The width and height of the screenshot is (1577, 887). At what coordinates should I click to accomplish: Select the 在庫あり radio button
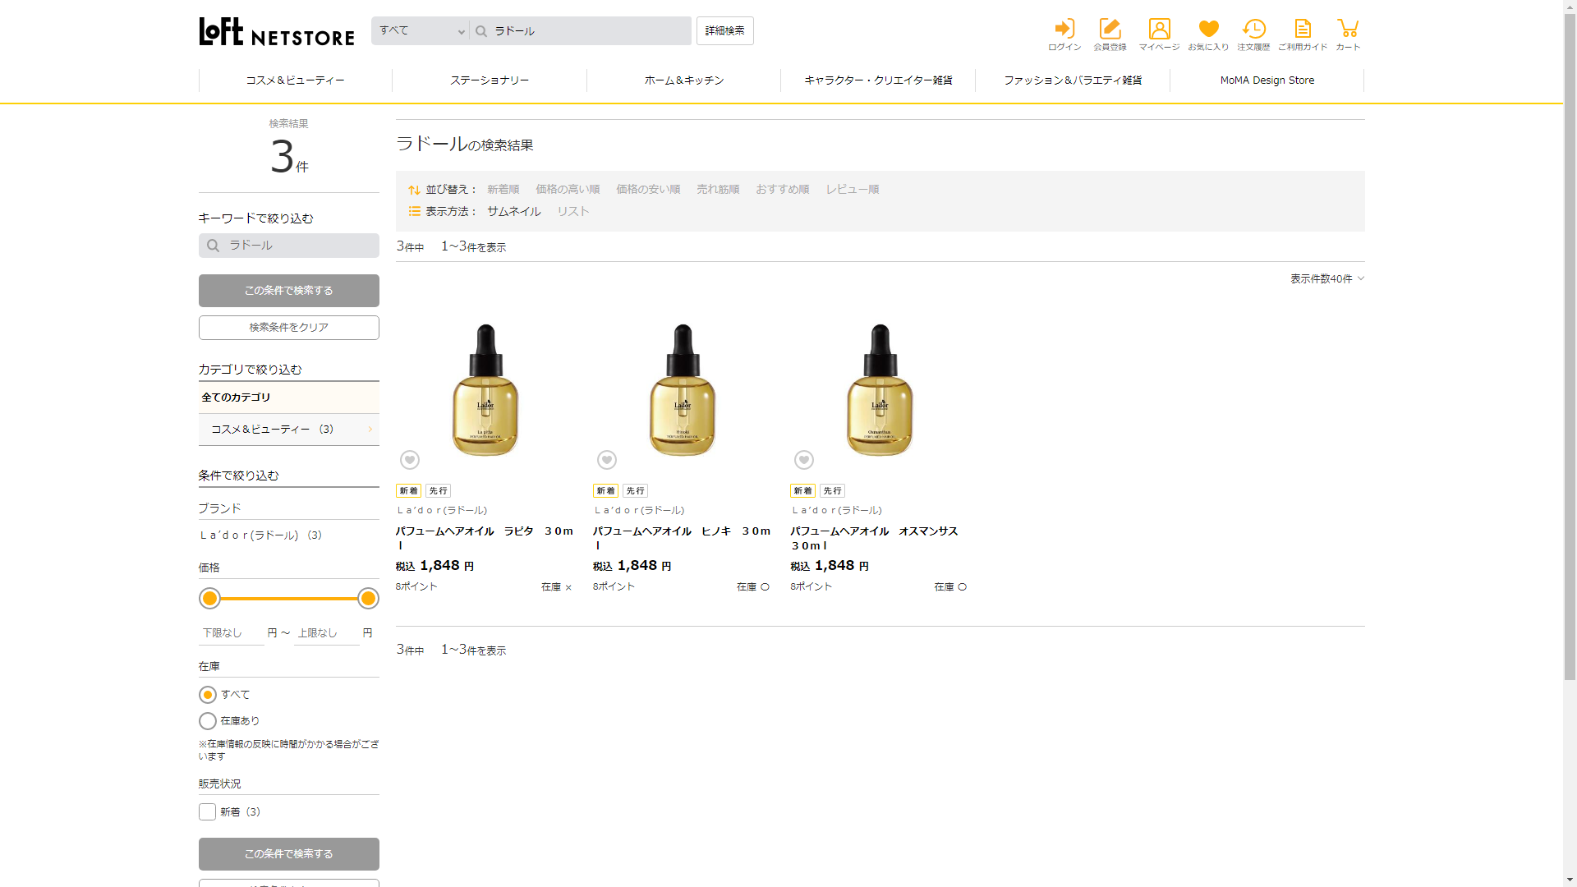pos(208,721)
